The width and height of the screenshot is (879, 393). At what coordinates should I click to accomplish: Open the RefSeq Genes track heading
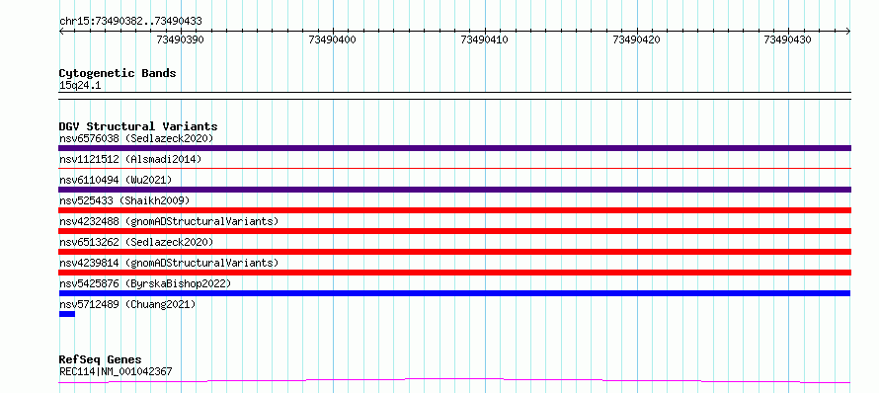pos(101,360)
